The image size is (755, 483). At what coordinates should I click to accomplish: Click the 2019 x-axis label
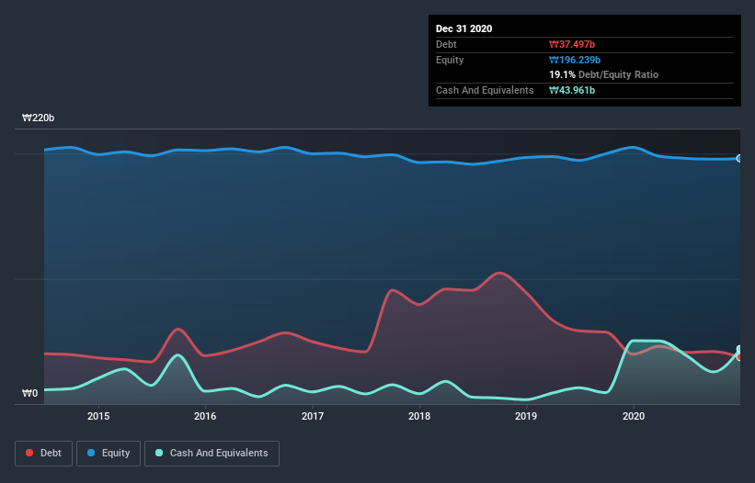pos(526,416)
